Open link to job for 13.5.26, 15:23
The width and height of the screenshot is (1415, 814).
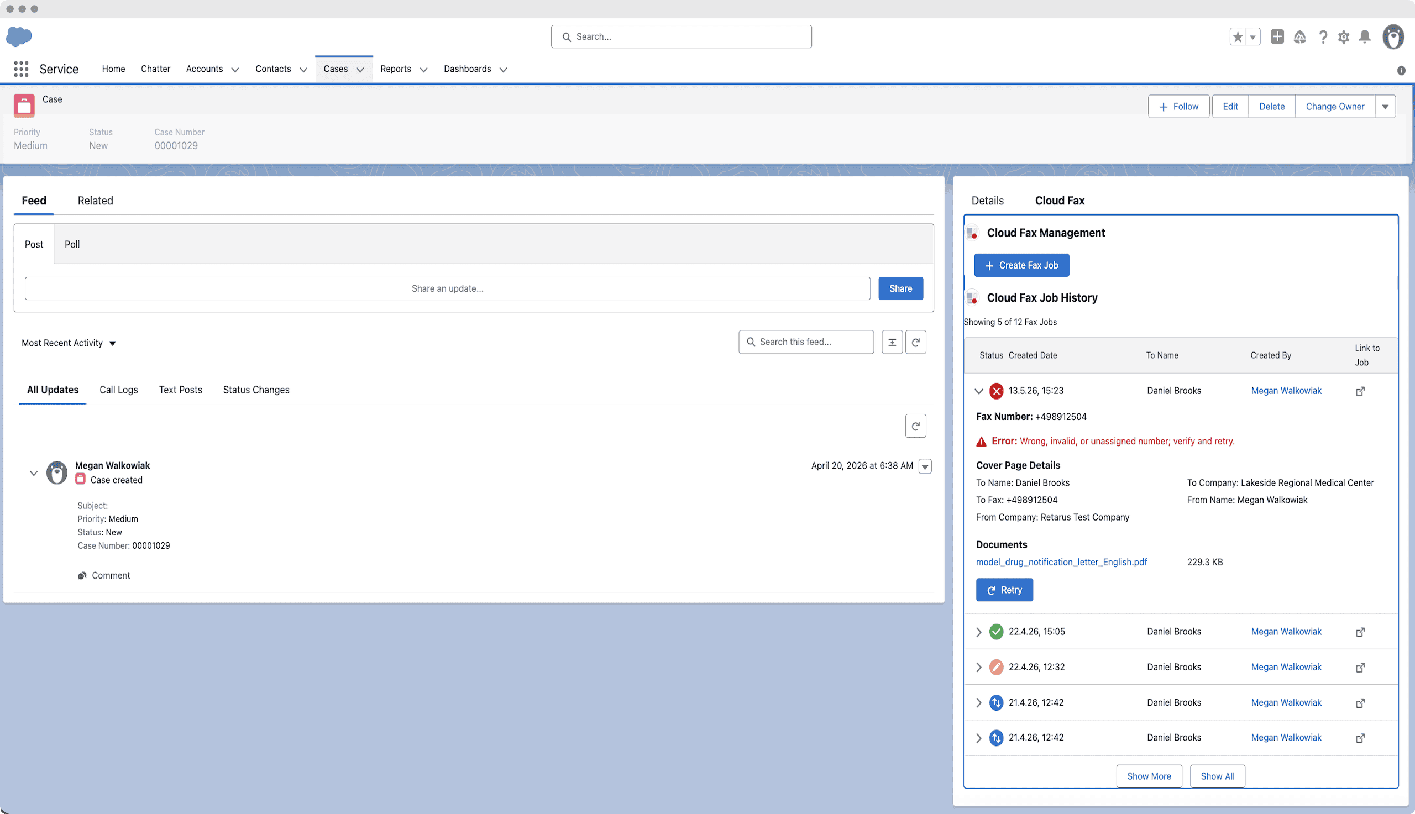(x=1360, y=391)
